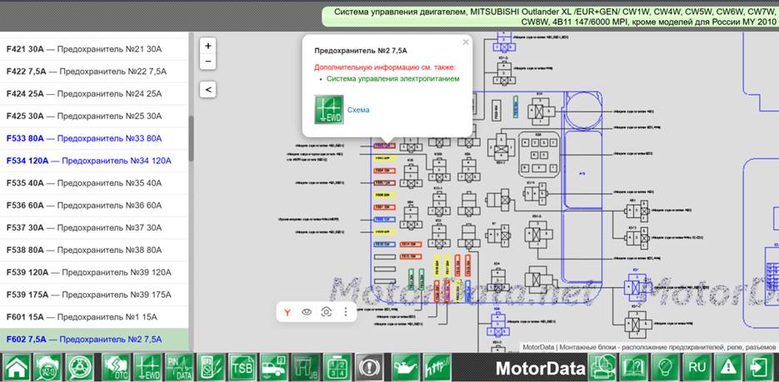Open the TSB bulletins icon

242,368
